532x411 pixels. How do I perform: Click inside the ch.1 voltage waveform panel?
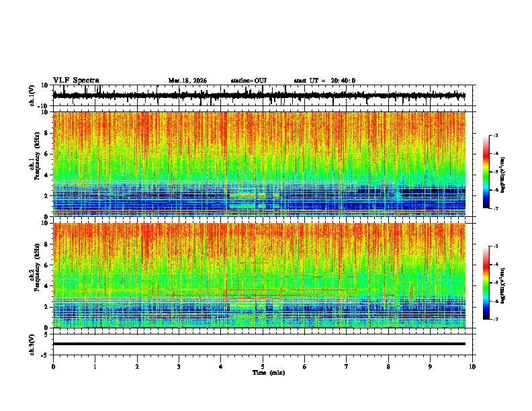coord(264,95)
